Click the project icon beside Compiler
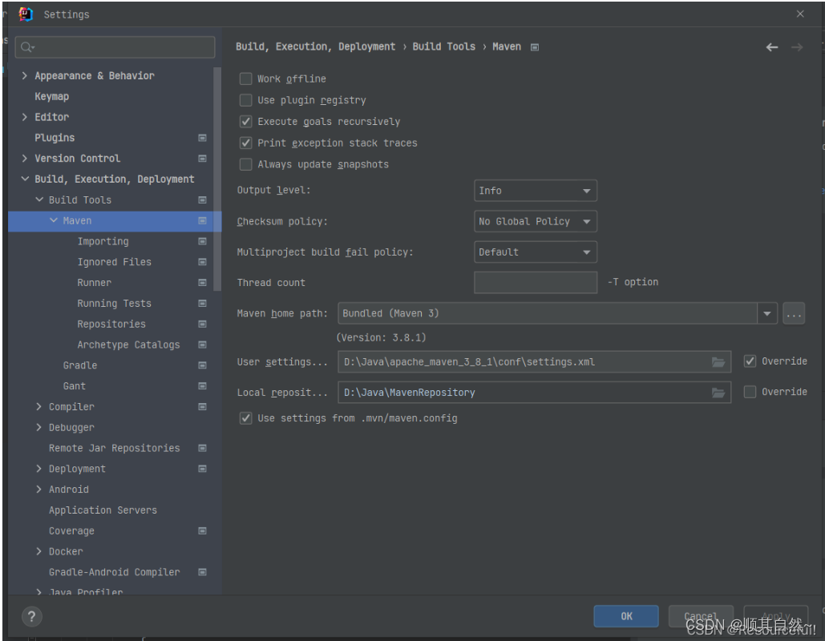 click(202, 406)
